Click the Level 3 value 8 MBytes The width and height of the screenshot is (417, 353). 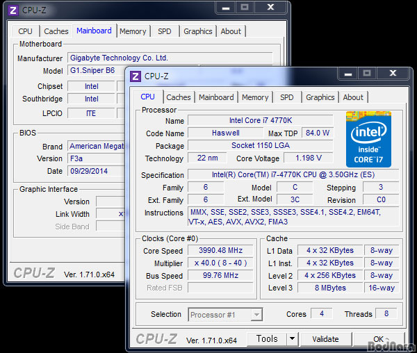pyautogui.click(x=330, y=288)
